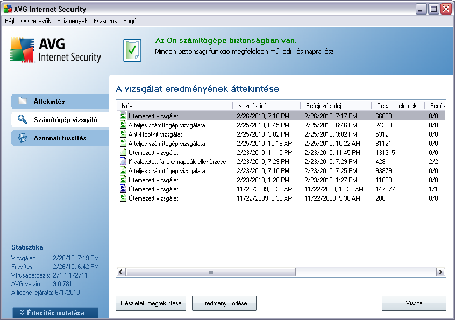
Task: Click icon of 2/25/2010 10:19 AM teljes vizsgálata
Action: point(123,143)
